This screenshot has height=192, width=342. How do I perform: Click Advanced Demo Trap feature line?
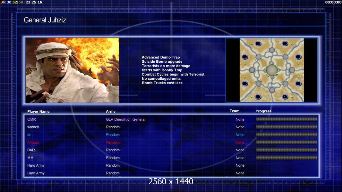pyautogui.click(x=161, y=57)
